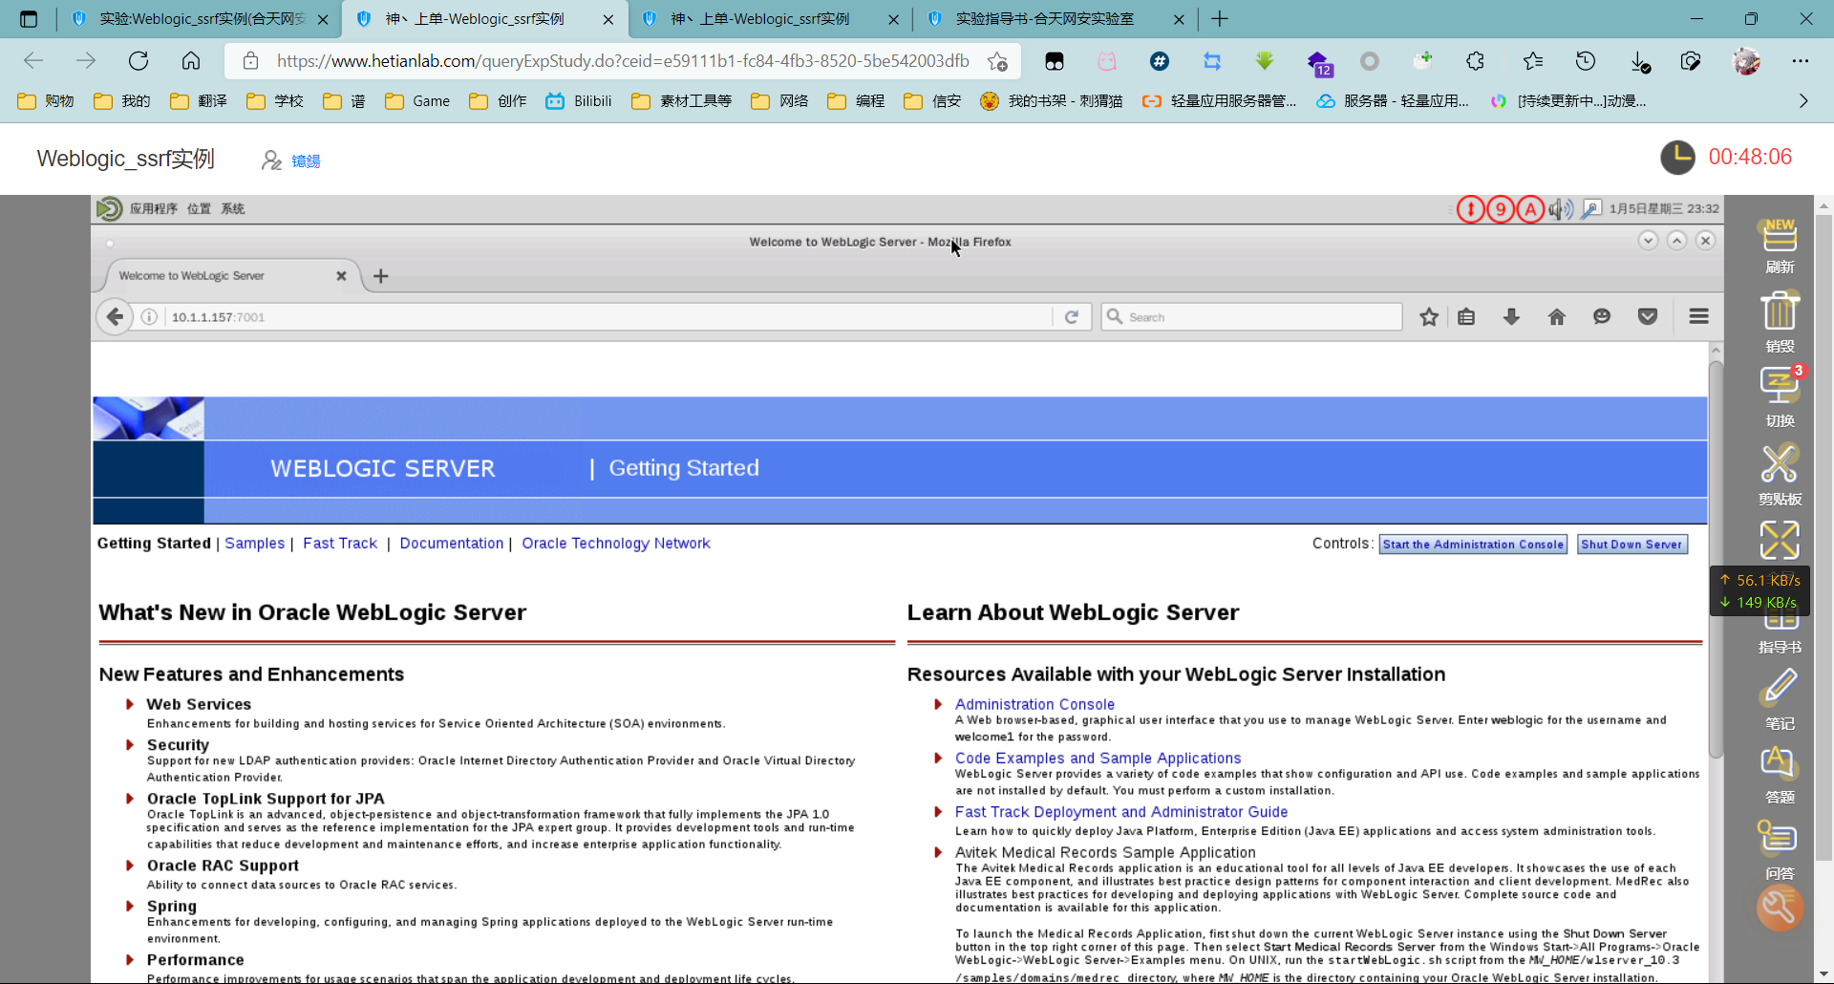Click the 指导书 guide label in sidebar
The width and height of the screenshot is (1834, 984).
pos(1780,647)
